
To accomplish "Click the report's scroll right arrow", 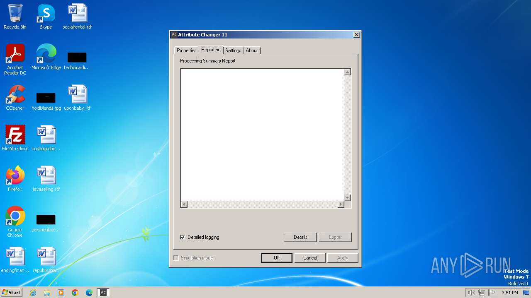I will [x=341, y=204].
